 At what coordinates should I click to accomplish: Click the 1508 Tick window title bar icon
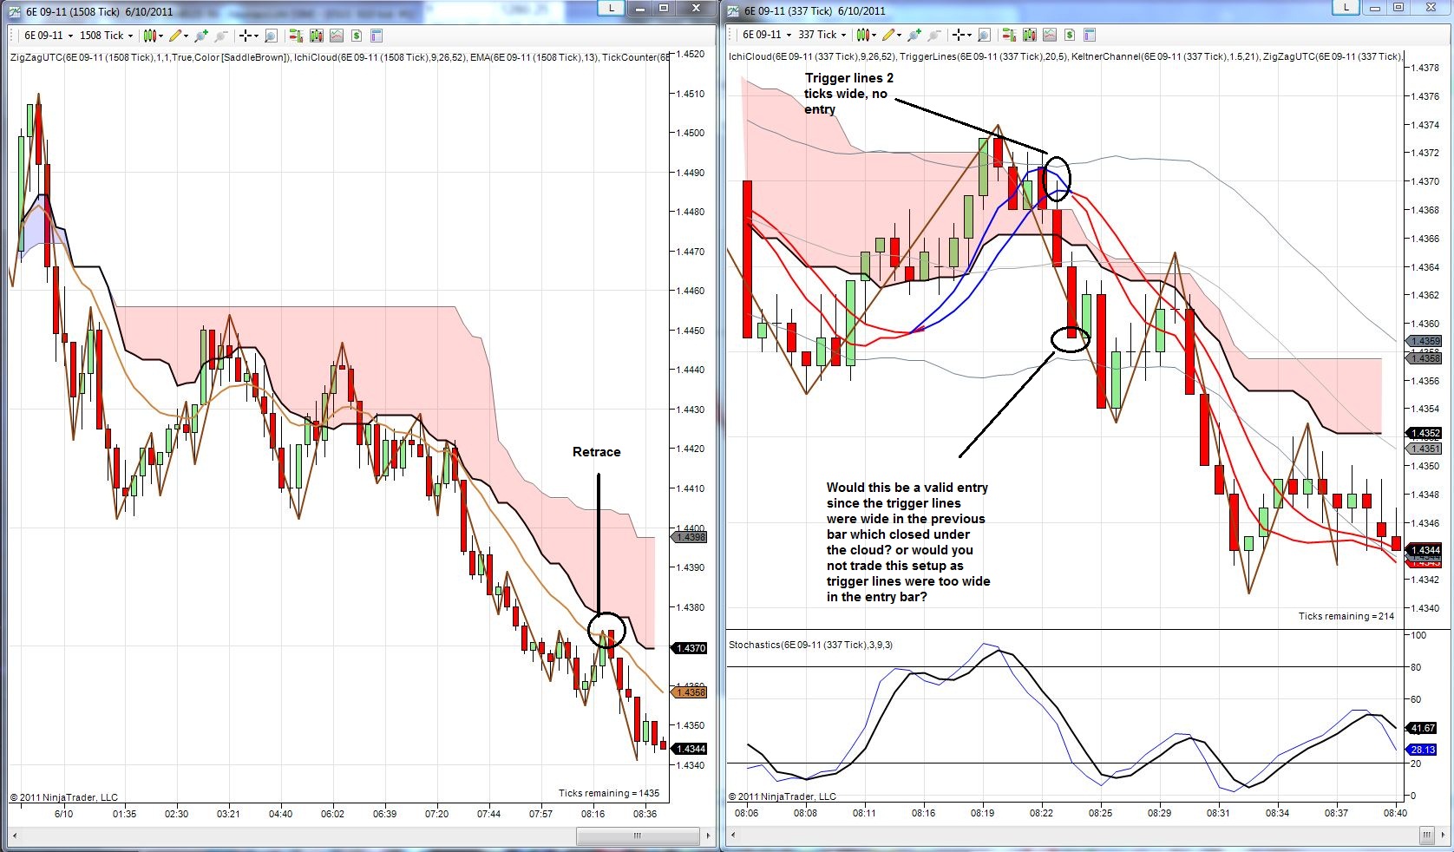15,11
